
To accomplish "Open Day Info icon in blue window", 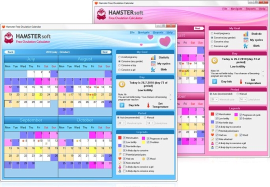I will pos(122,105).
